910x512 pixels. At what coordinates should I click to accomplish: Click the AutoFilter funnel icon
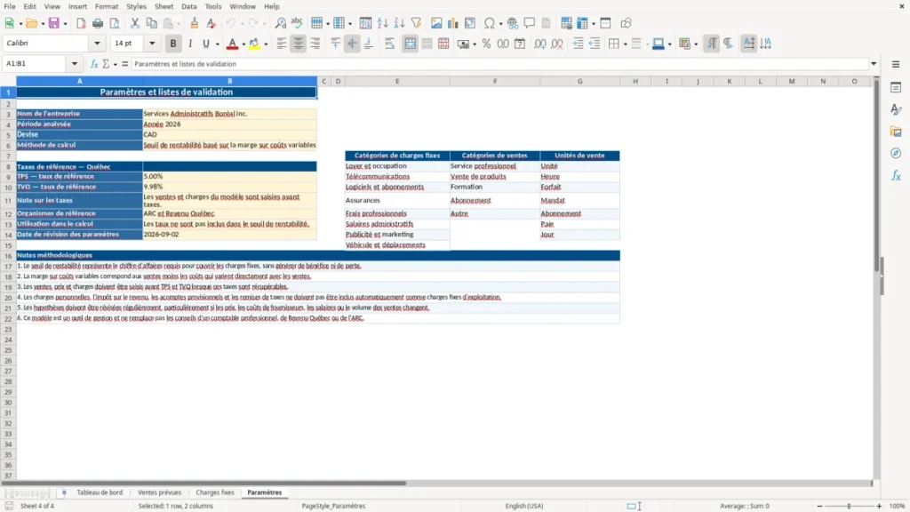pos(416,23)
